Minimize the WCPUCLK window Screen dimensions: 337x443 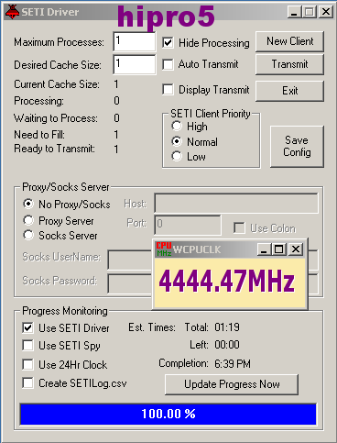click(264, 249)
